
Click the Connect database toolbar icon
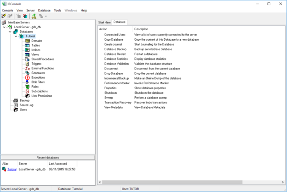pos(19,16)
